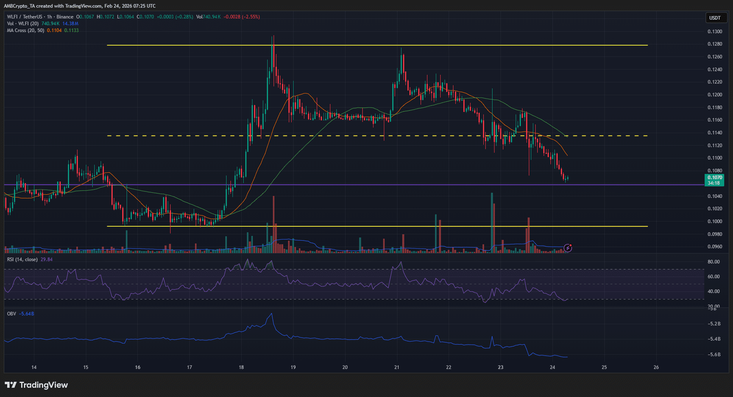Screen dimensions: 733x397
Task: Open the RSI (14, close) indicator legend
Action: tap(22, 259)
